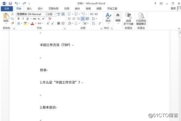Align the text to the left
181x121 pixels.
point(69,19)
